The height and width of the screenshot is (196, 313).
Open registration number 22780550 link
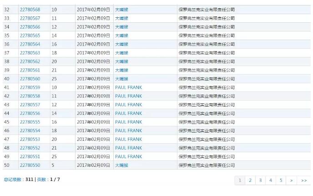click(x=30, y=165)
